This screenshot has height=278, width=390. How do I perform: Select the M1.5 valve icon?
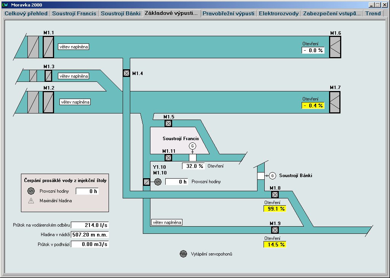click(168, 123)
